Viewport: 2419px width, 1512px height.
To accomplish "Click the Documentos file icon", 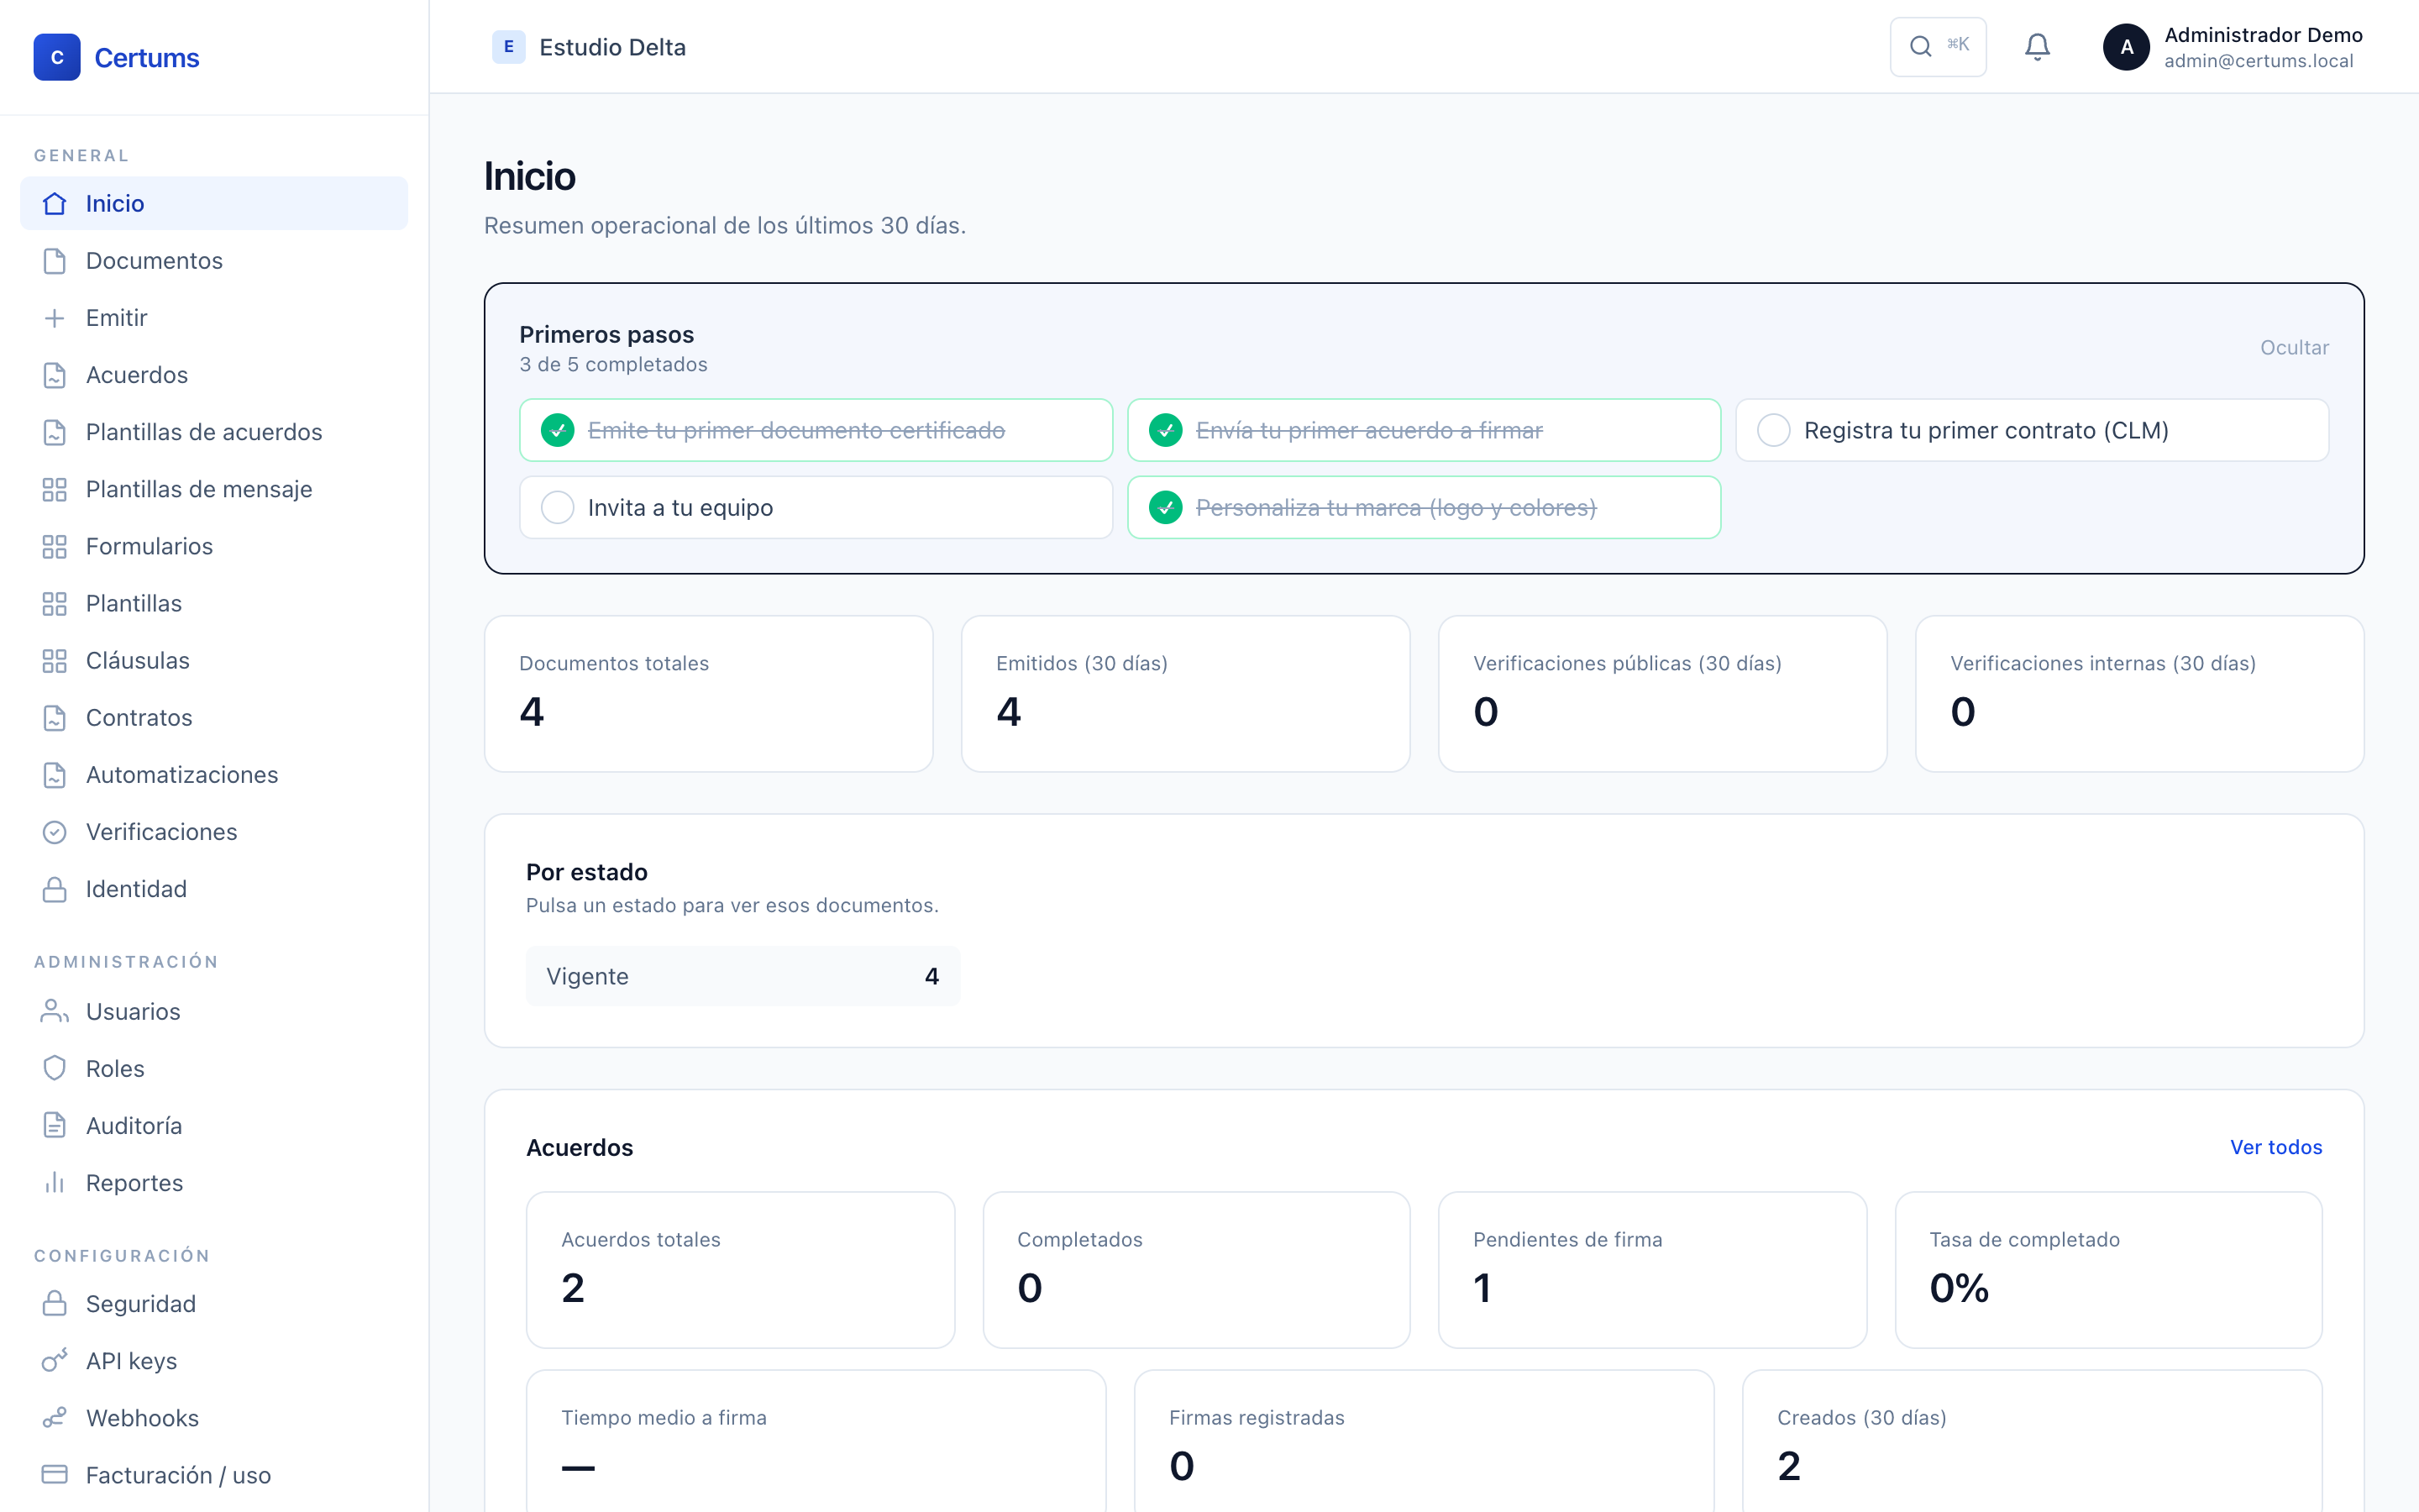I will point(55,260).
